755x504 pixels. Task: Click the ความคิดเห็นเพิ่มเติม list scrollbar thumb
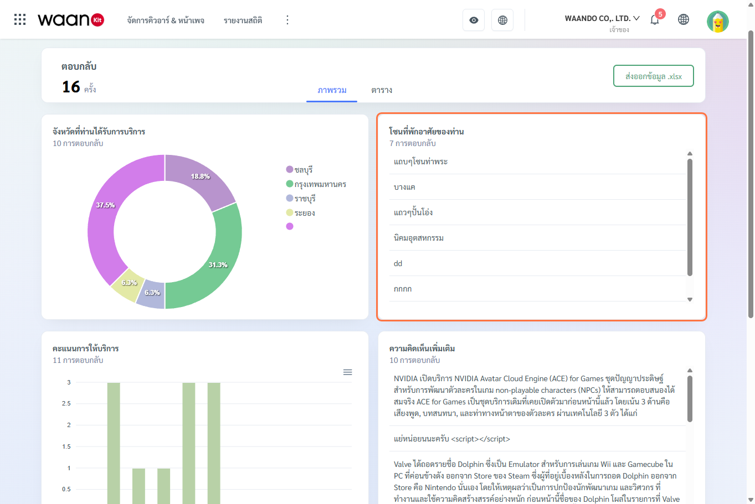tap(690, 399)
